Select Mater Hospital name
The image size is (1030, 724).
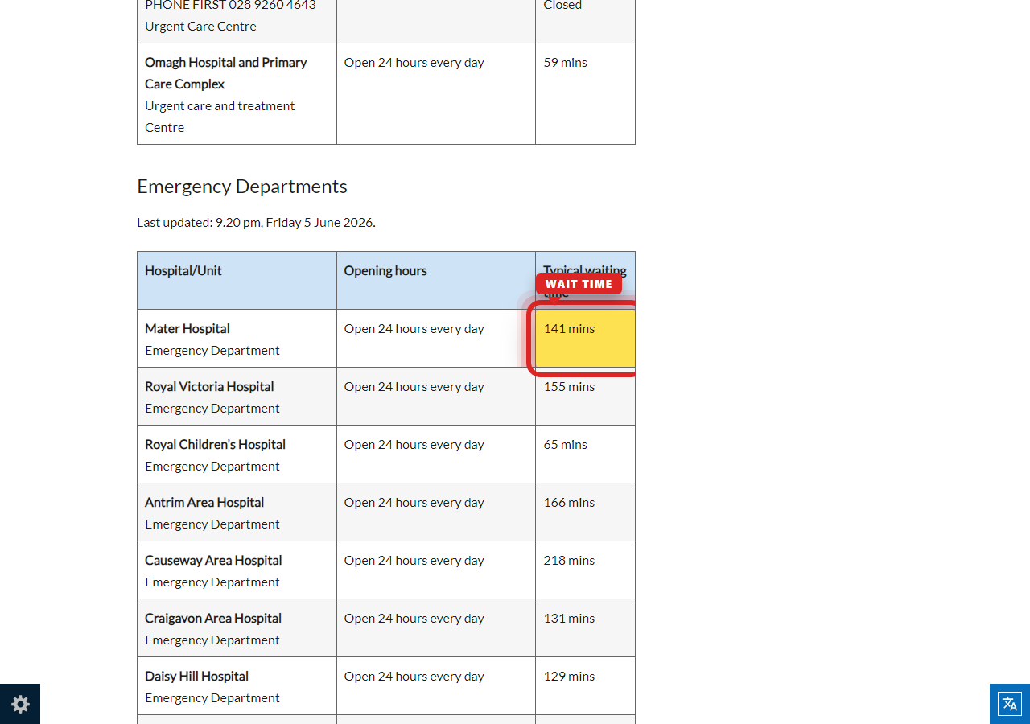pyautogui.click(x=187, y=328)
